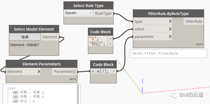The image size is (210, 104).
Task: Click the 'a' input port of Code Block
Action: pos(93,71)
